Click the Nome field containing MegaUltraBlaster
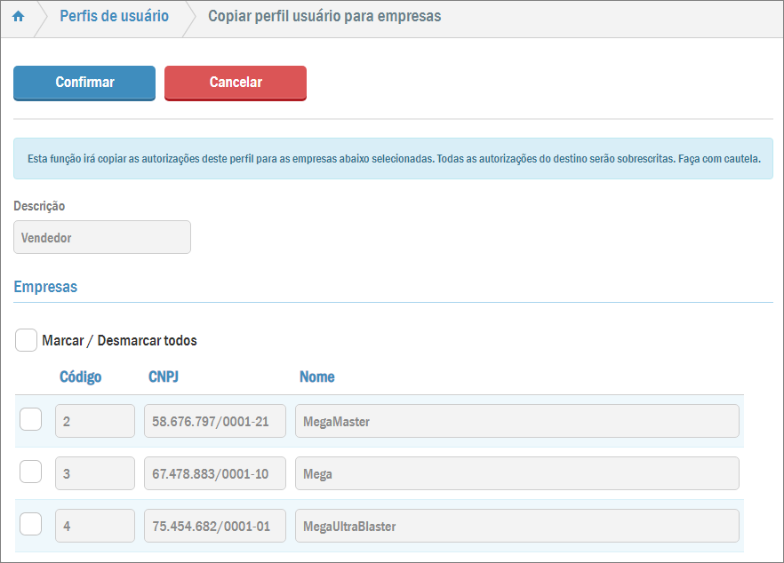 click(516, 526)
